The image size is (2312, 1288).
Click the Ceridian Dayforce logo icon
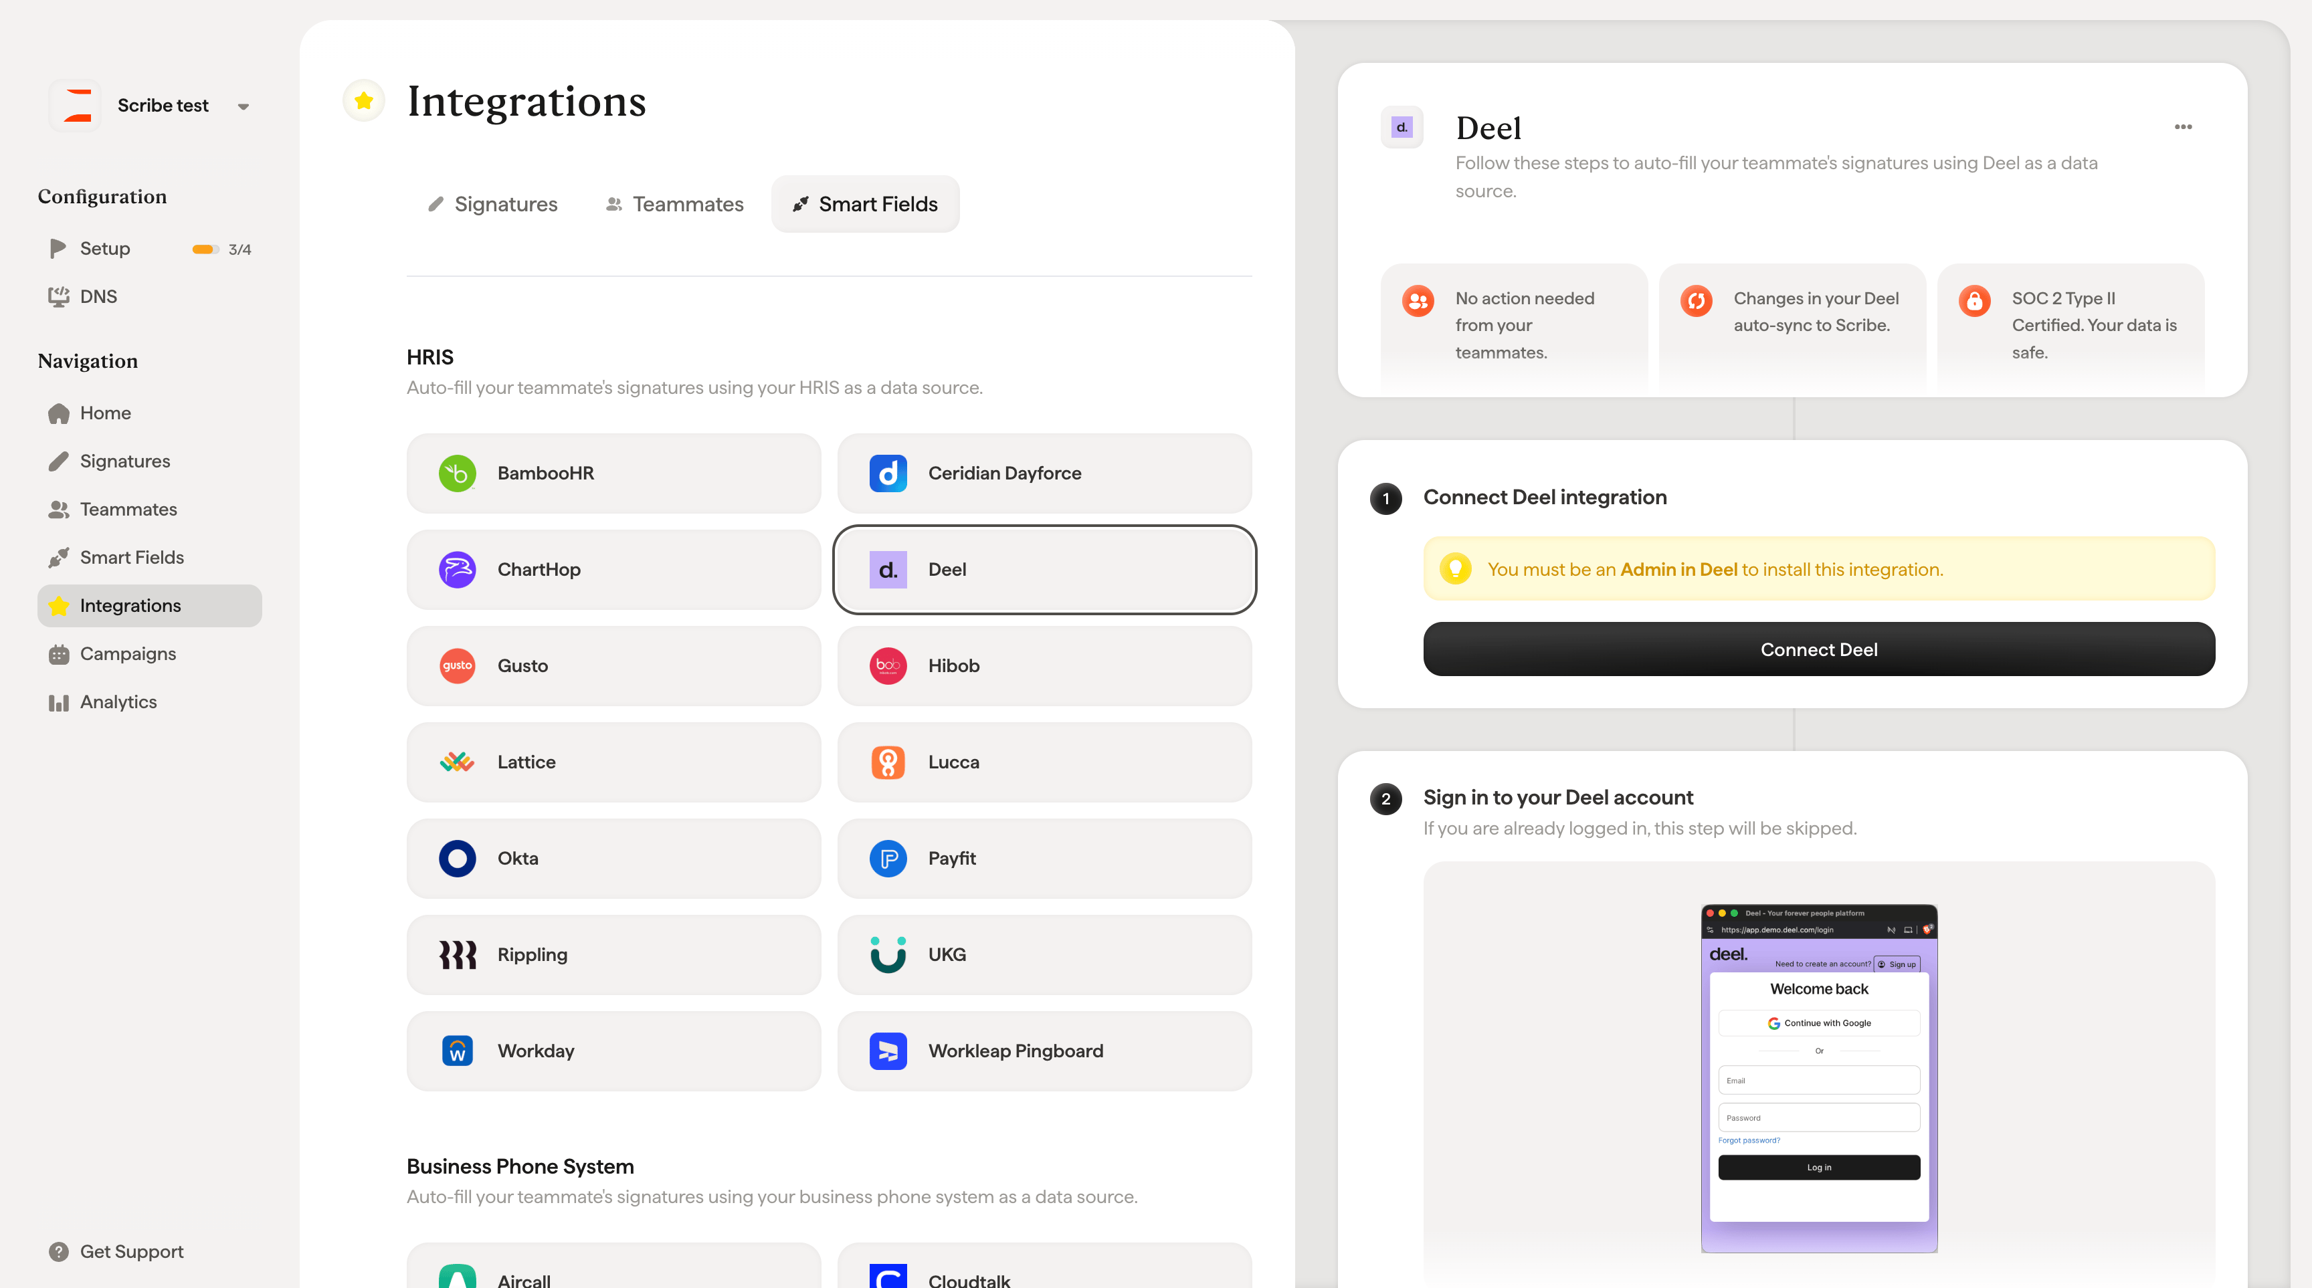[888, 473]
